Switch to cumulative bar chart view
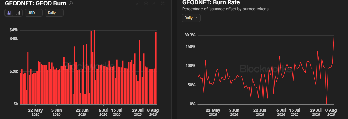348x119 pixels. click(x=18, y=13)
